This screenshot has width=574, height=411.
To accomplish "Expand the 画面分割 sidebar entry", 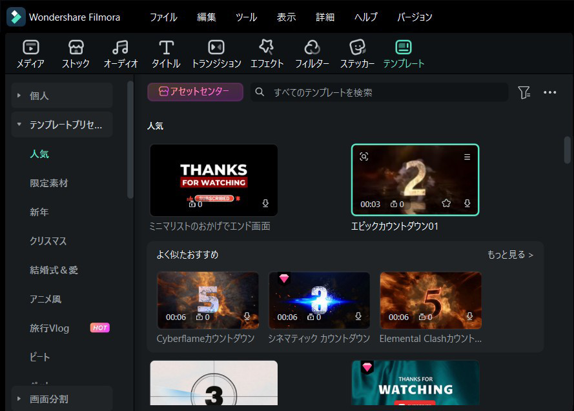I will 18,399.
